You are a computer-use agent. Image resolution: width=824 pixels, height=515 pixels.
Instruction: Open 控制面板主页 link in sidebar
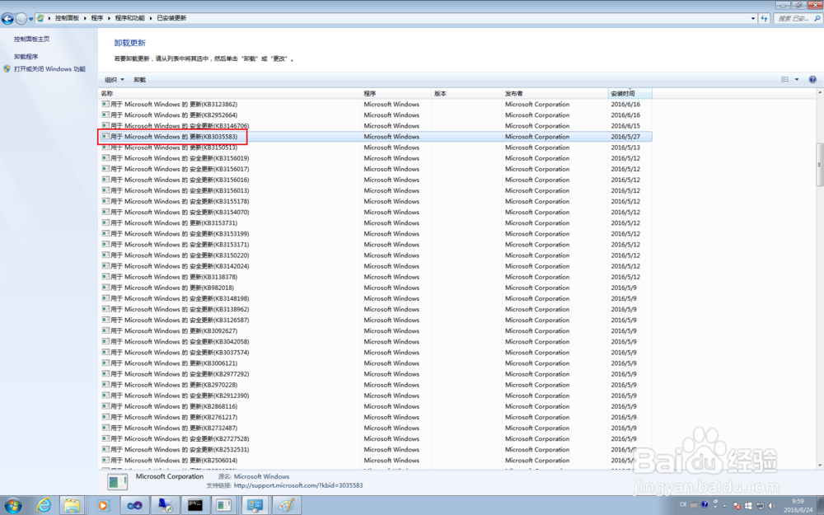[x=31, y=39]
